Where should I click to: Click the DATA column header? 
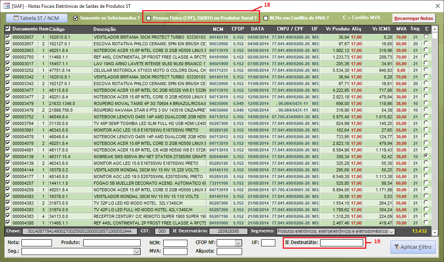click(257, 29)
